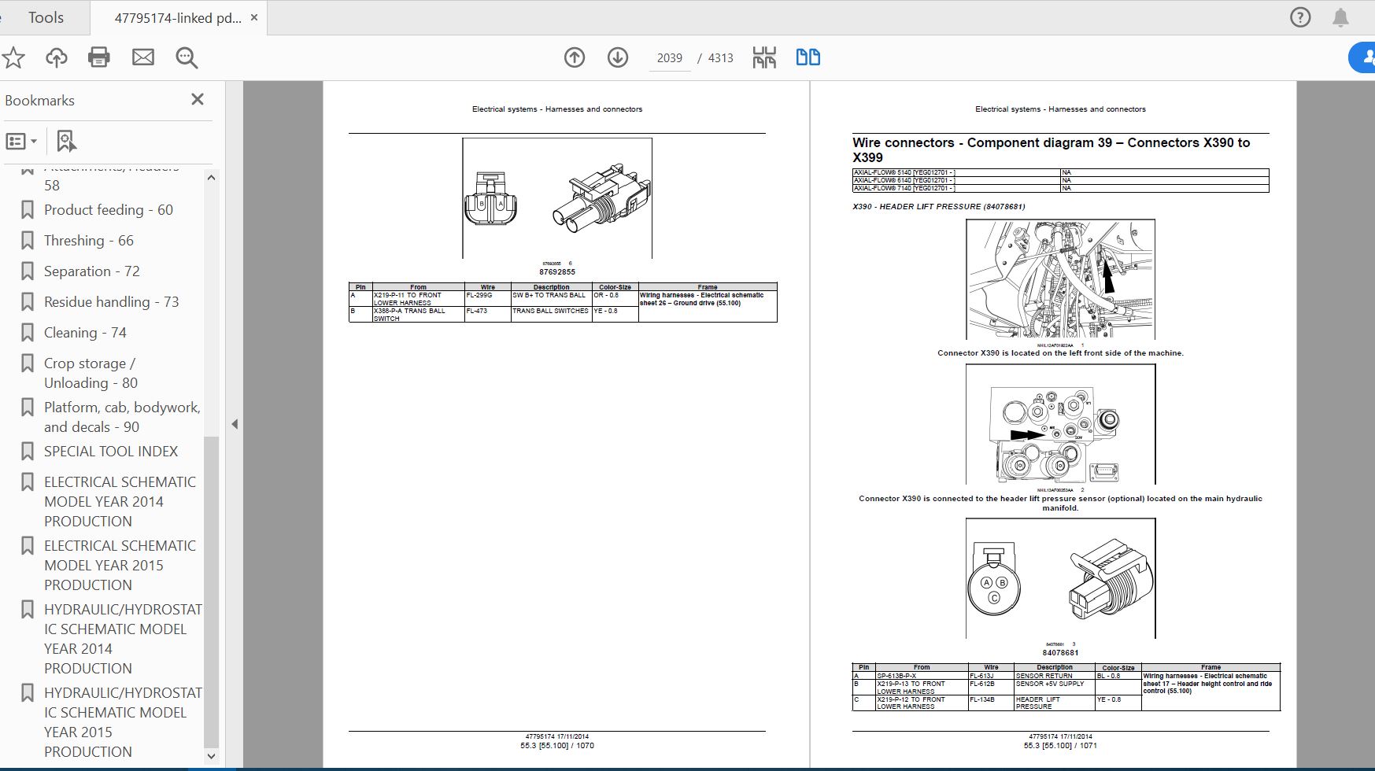Viewport: 1375px width, 771px height.
Task: Add the document to starred files
Action: point(13,57)
